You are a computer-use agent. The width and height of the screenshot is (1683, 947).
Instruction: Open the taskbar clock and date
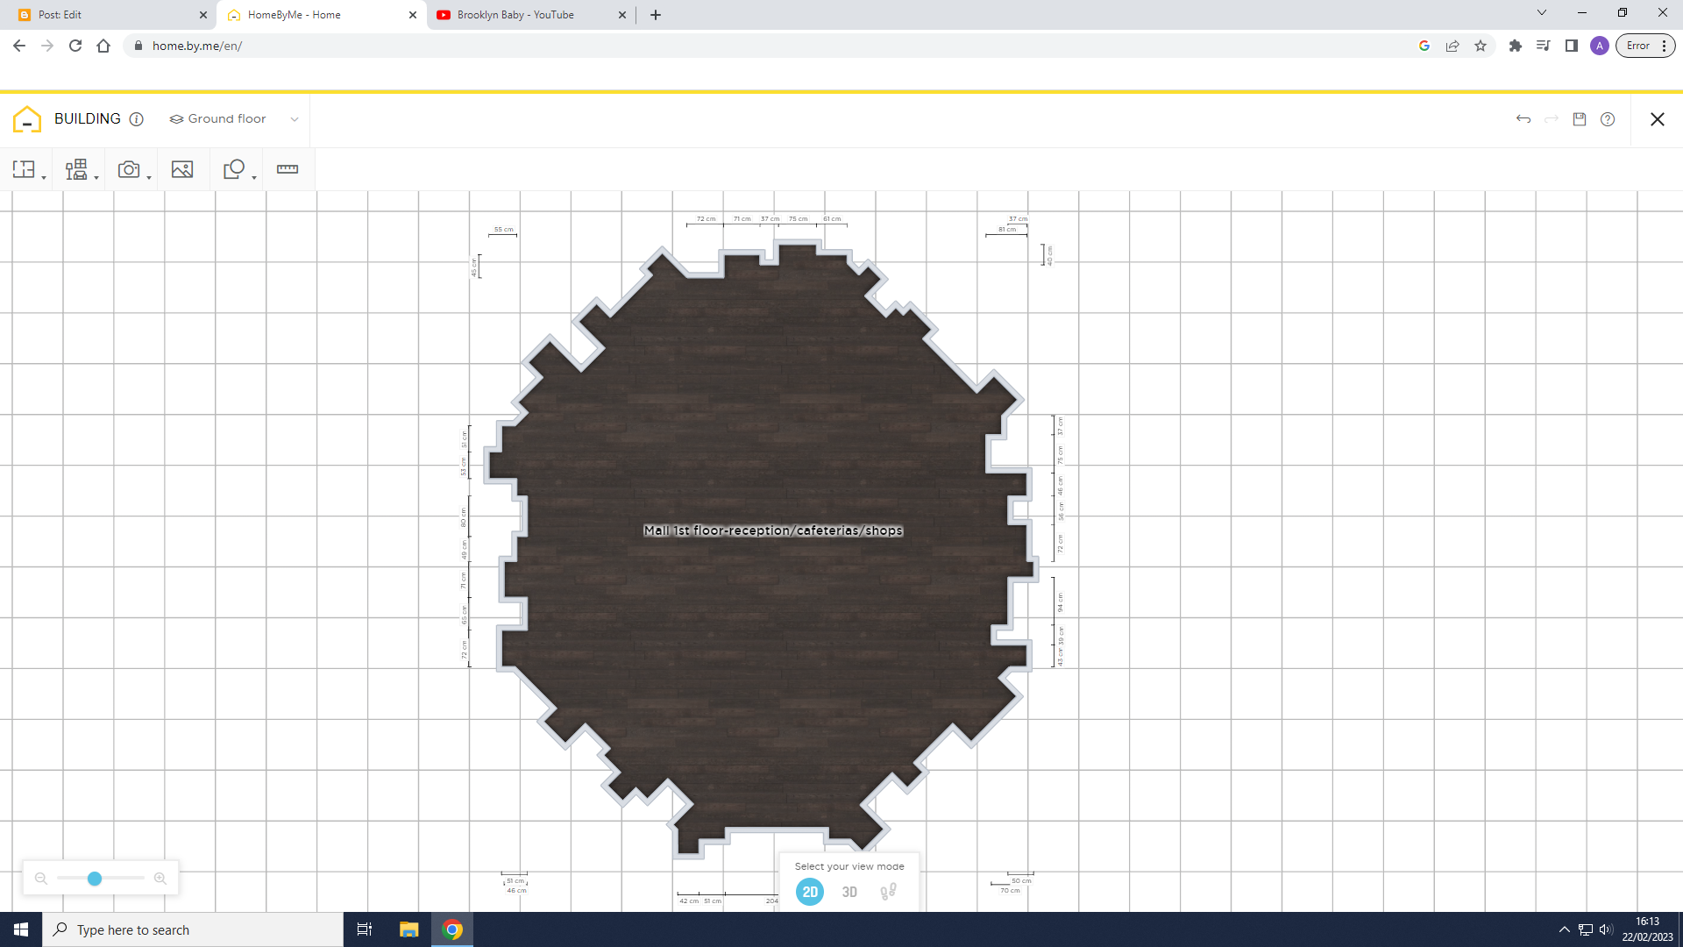click(1647, 929)
